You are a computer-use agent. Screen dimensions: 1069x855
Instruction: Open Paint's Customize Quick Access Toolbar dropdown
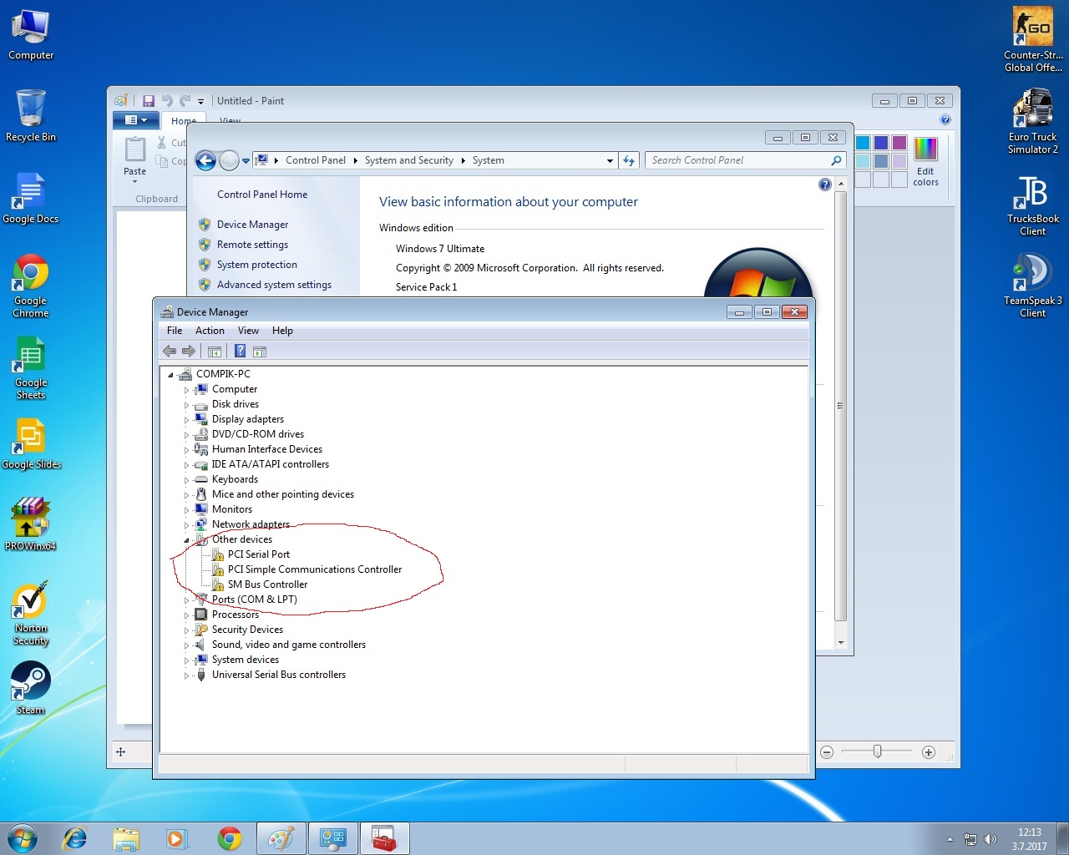tap(200, 102)
